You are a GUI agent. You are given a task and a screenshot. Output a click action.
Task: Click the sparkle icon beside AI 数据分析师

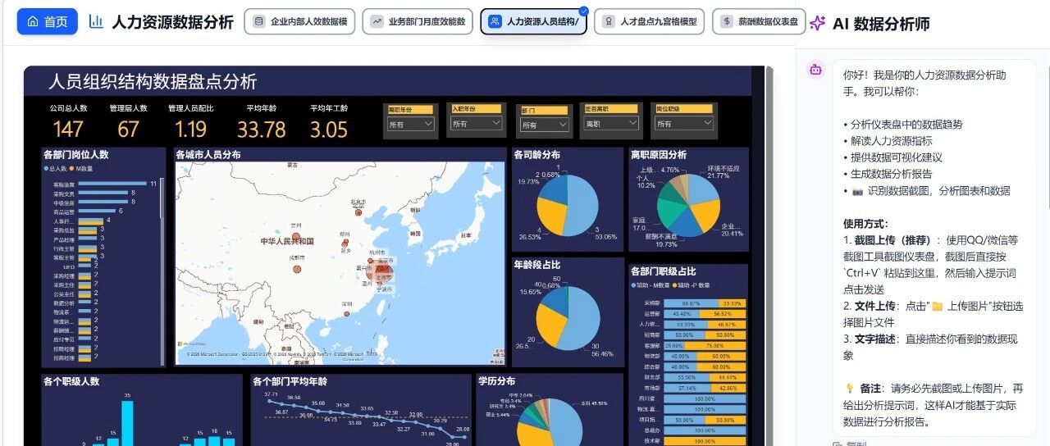click(817, 23)
